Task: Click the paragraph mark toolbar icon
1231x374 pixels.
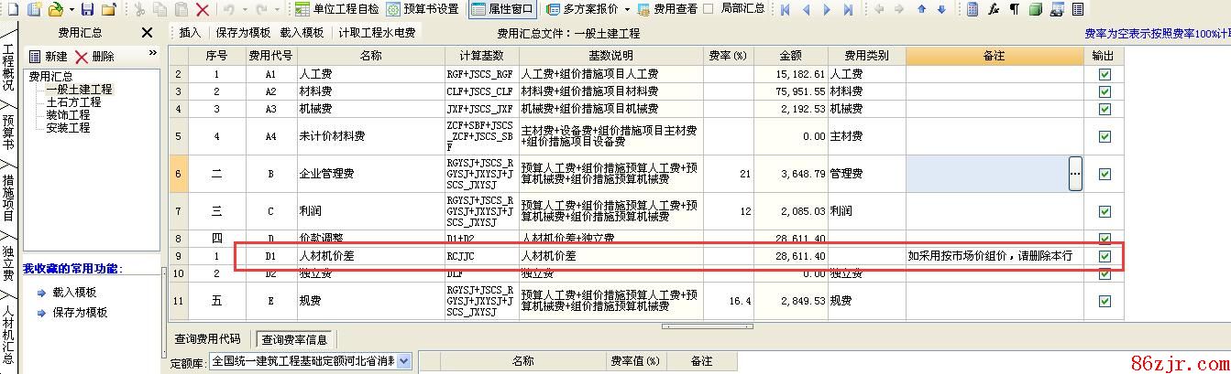Action: click(x=1014, y=9)
